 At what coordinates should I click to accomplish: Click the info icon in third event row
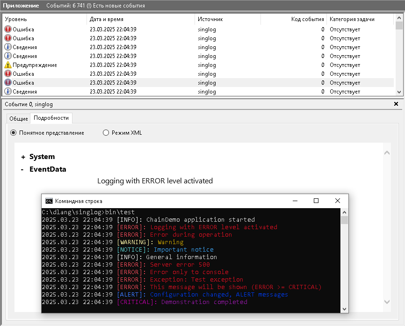[8, 47]
